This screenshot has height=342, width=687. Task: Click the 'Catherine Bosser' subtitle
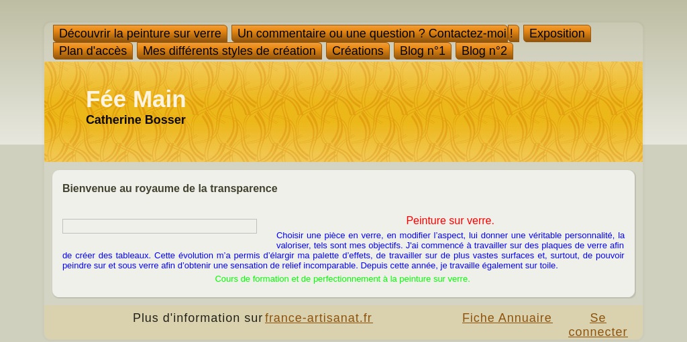[136, 120]
